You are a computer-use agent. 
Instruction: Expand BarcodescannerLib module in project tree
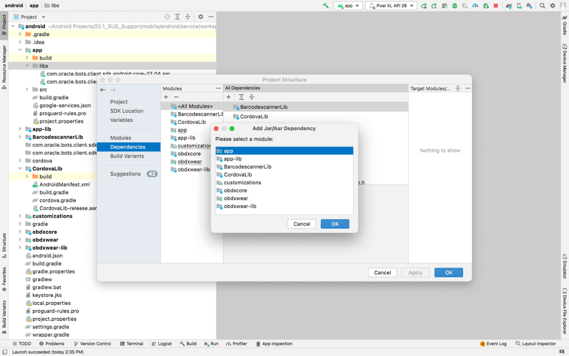pos(20,137)
